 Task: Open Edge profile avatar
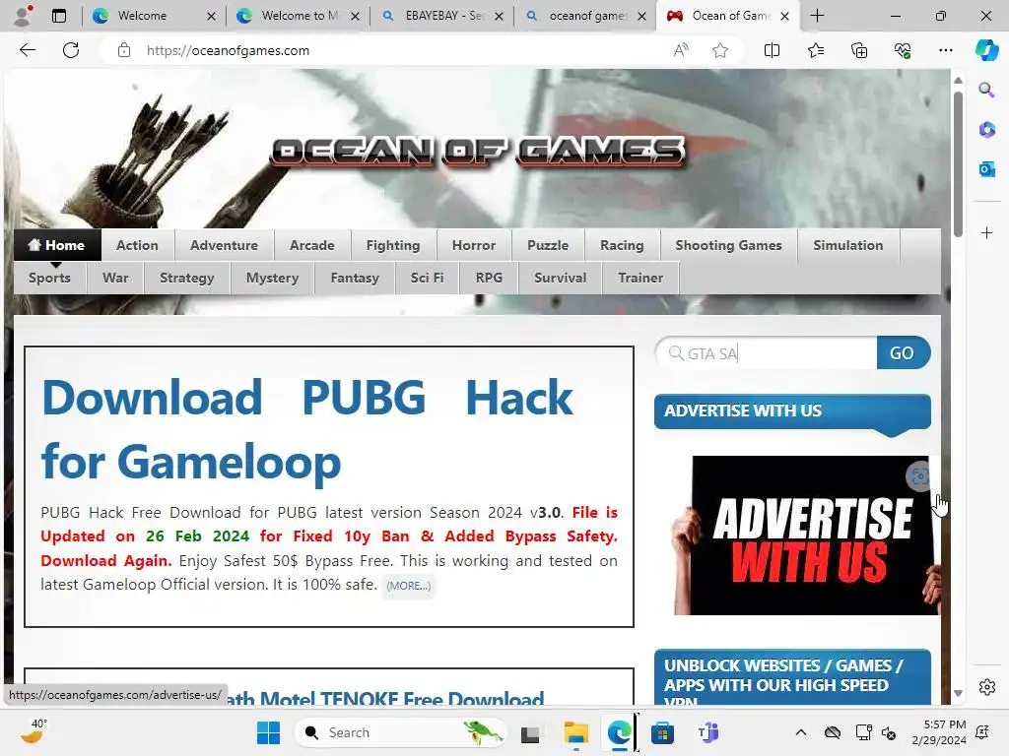point(24,16)
